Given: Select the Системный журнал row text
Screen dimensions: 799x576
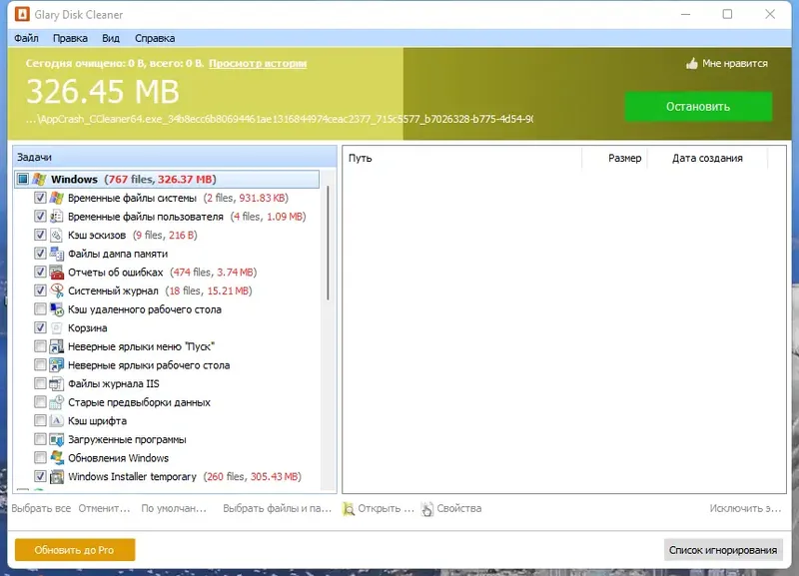Looking at the screenshot, I should point(113,290).
